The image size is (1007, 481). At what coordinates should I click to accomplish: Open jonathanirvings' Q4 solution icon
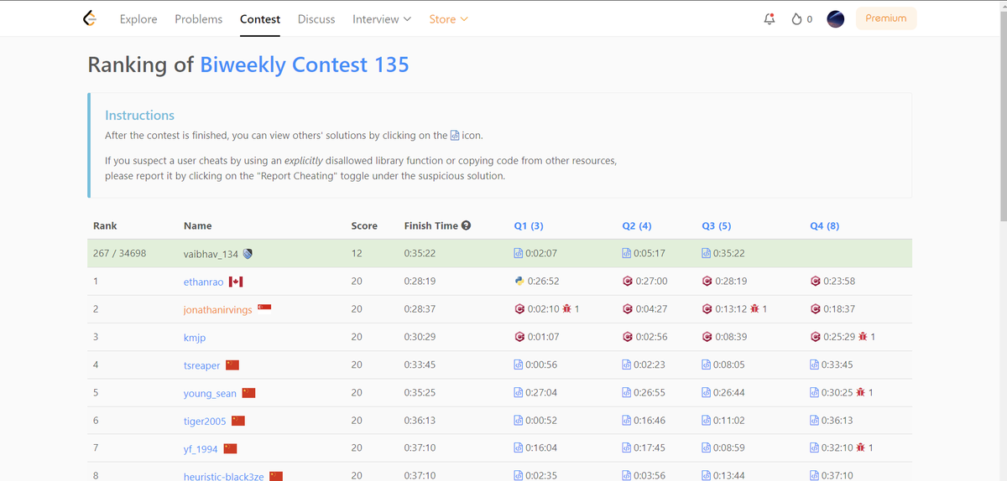pyautogui.click(x=816, y=309)
